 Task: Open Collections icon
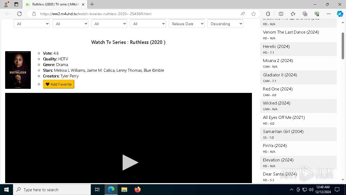pos(305,14)
